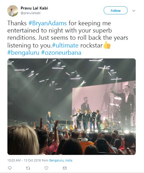The height and width of the screenshot is (173, 144).
Task: Expand tweet options chevron menu
Action: tap(134, 11)
